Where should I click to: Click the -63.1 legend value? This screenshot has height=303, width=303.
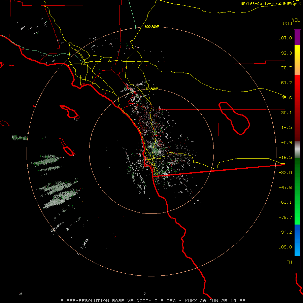click(285, 202)
